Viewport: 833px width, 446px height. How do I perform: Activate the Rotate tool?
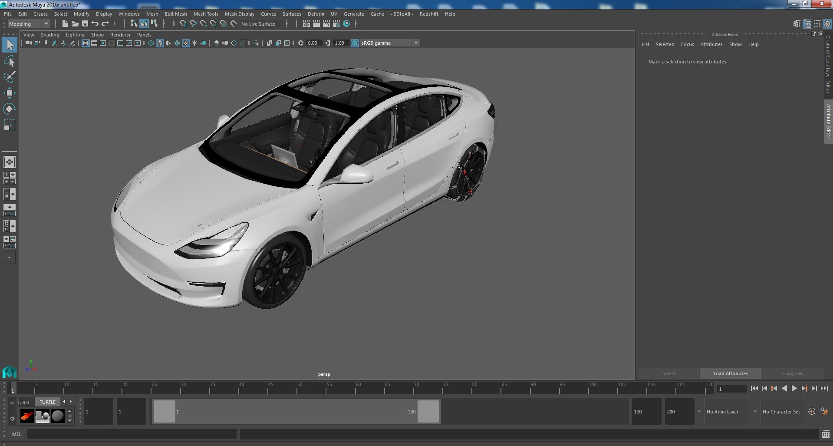click(x=9, y=109)
